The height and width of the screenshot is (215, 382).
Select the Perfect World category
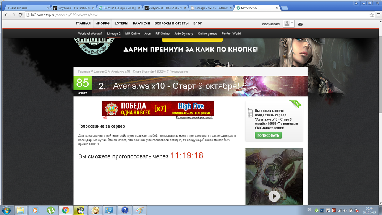[231, 33]
